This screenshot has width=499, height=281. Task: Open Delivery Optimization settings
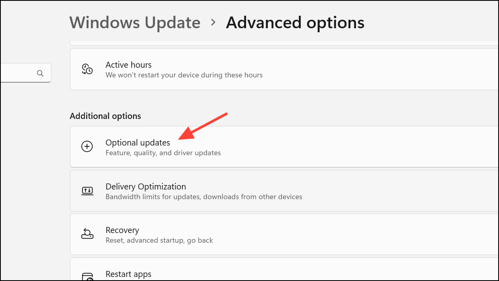point(284,191)
